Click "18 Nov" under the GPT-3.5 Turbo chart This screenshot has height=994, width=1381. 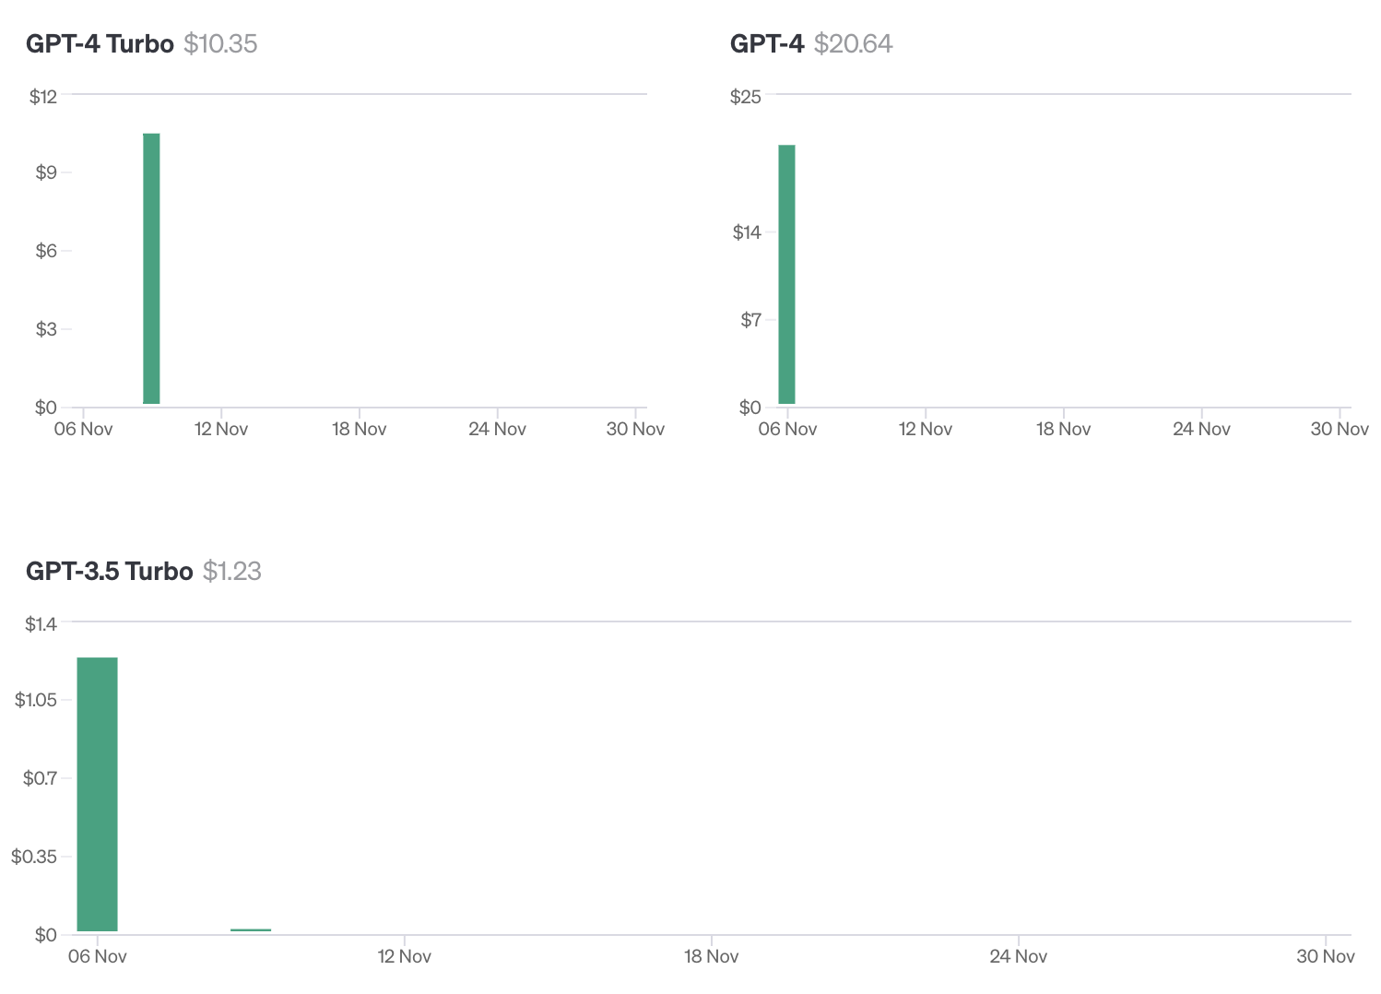(x=711, y=956)
